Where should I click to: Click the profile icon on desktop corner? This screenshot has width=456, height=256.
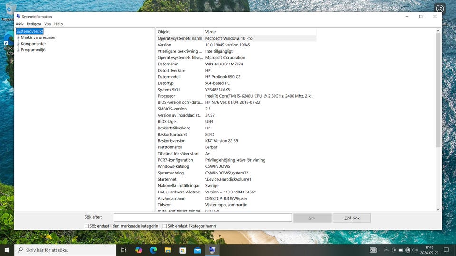click(440, 8)
